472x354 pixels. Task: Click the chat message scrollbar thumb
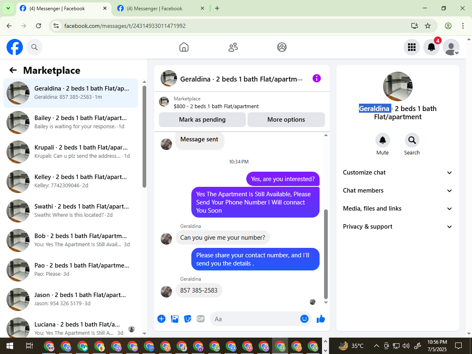[326, 254]
